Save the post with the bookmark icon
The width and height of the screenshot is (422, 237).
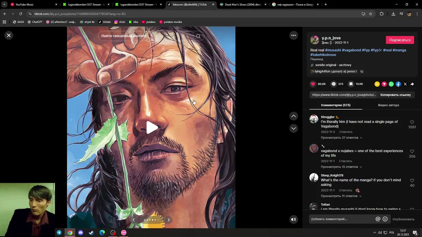pyautogui.click(x=351, y=84)
